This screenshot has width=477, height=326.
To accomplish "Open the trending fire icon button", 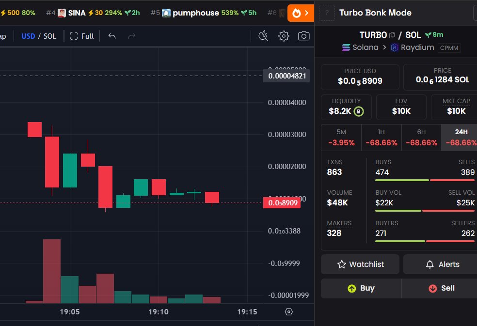I will pyautogui.click(x=301, y=13).
